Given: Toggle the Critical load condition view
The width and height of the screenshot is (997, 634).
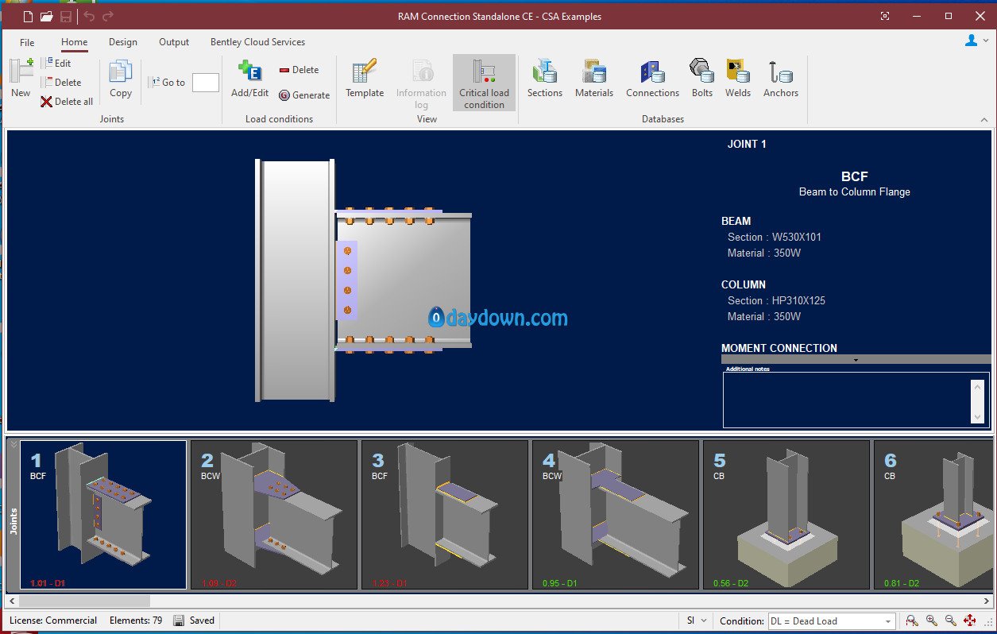Looking at the screenshot, I should click(484, 83).
